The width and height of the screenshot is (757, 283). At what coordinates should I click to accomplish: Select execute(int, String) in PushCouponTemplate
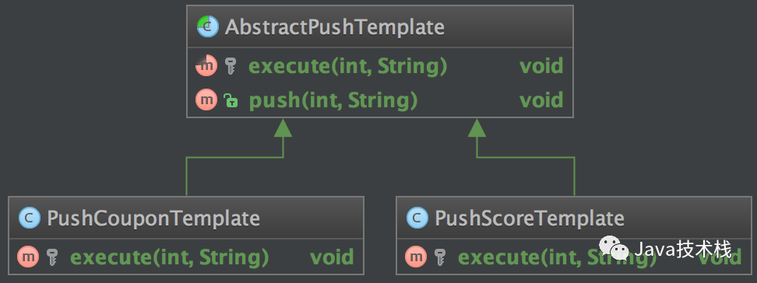point(170,257)
